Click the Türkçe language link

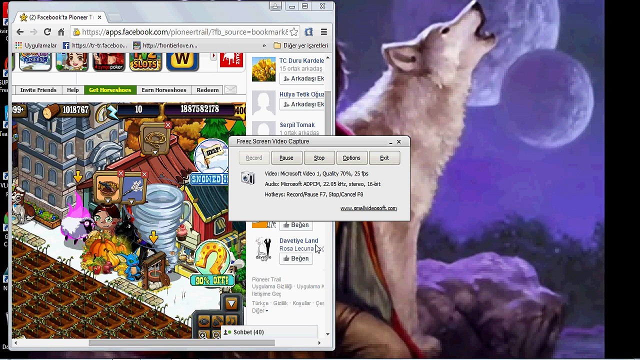pos(260,303)
